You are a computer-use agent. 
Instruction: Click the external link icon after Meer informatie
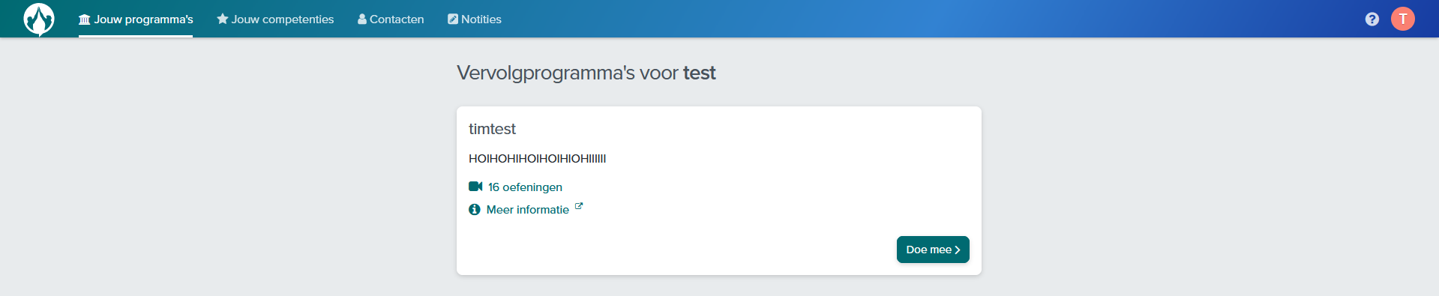[x=579, y=206]
